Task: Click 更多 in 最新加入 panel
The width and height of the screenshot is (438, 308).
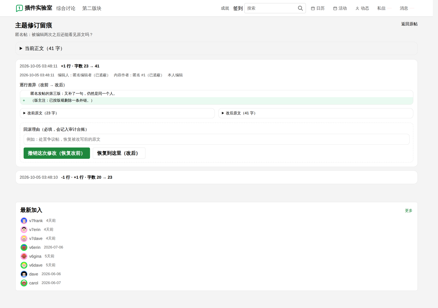Action: point(409,210)
